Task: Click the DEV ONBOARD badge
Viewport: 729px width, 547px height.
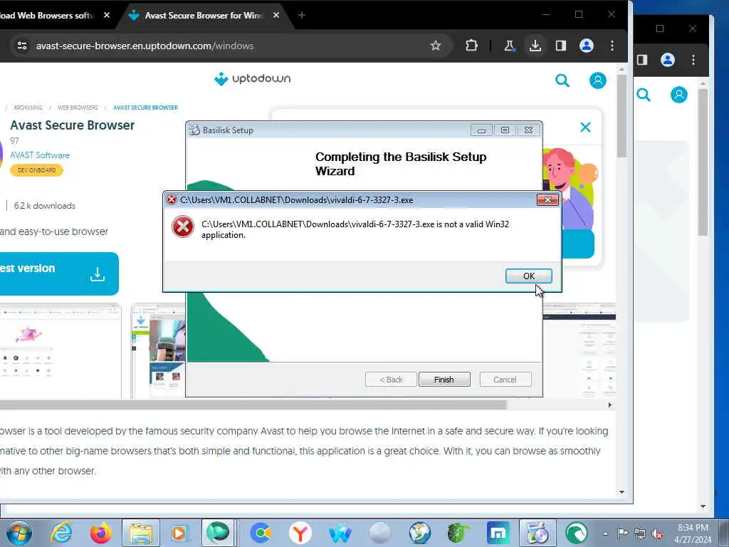Action: (x=37, y=170)
